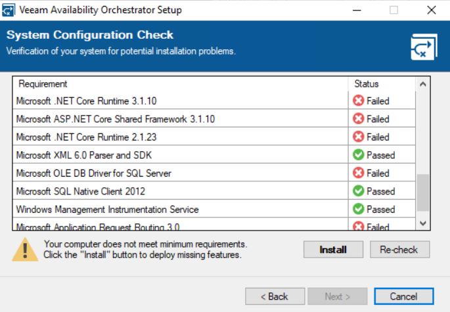Click Failed icon for OLE DB Driver row

pos(358,173)
